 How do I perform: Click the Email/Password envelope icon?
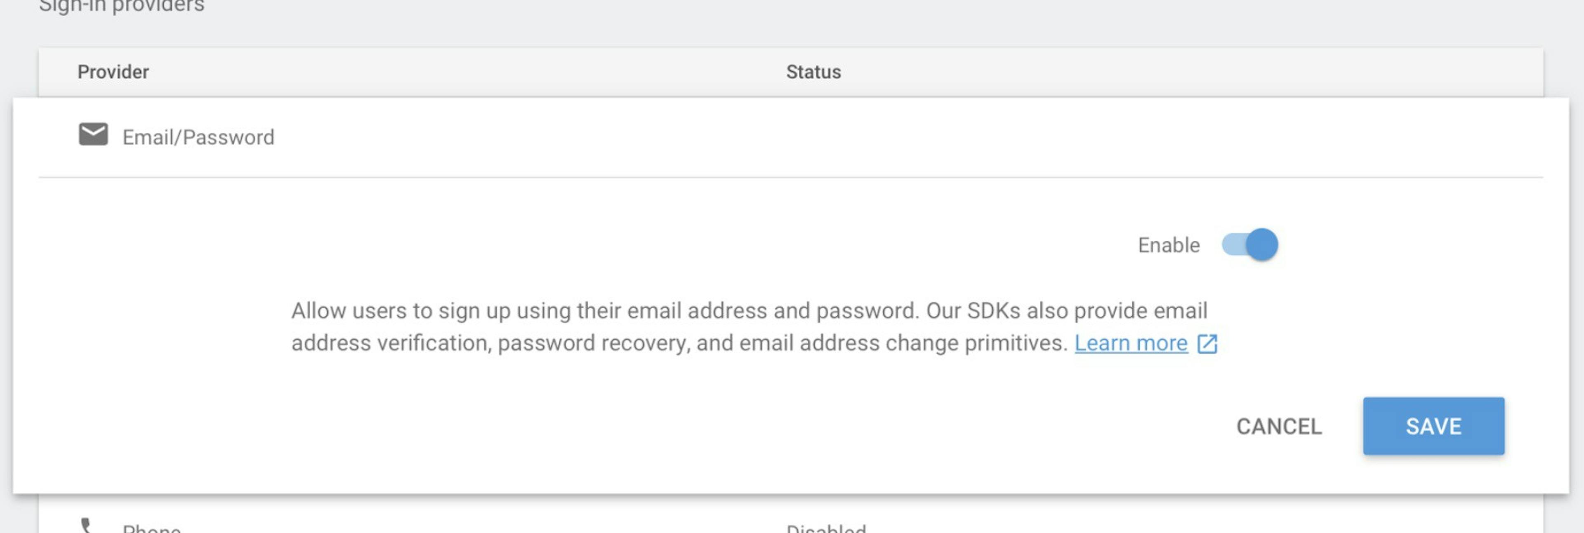pos(94,134)
